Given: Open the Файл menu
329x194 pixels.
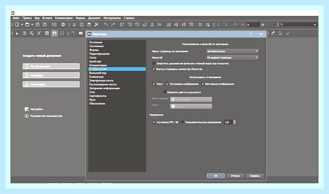Looking at the screenshot, I should coord(16,18).
